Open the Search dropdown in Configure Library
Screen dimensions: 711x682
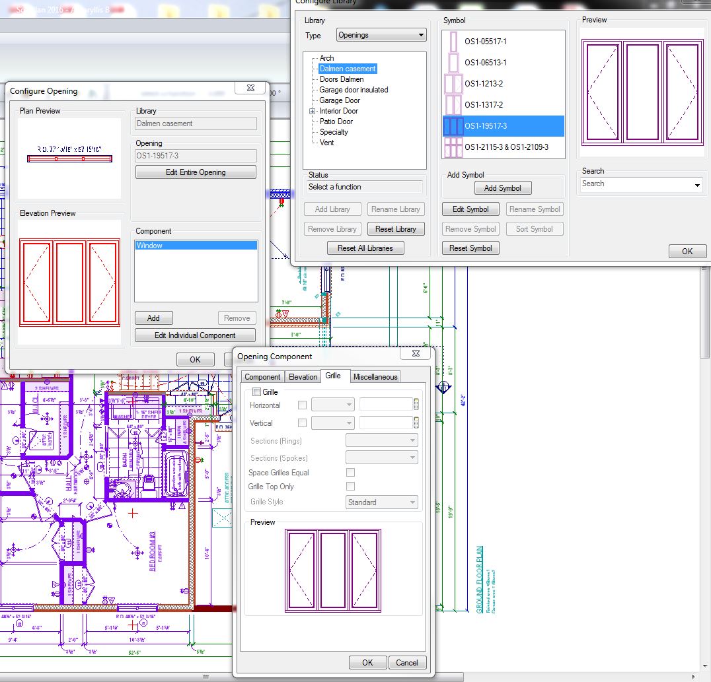pyautogui.click(x=697, y=184)
